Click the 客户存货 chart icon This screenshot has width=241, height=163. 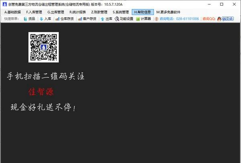80,19
